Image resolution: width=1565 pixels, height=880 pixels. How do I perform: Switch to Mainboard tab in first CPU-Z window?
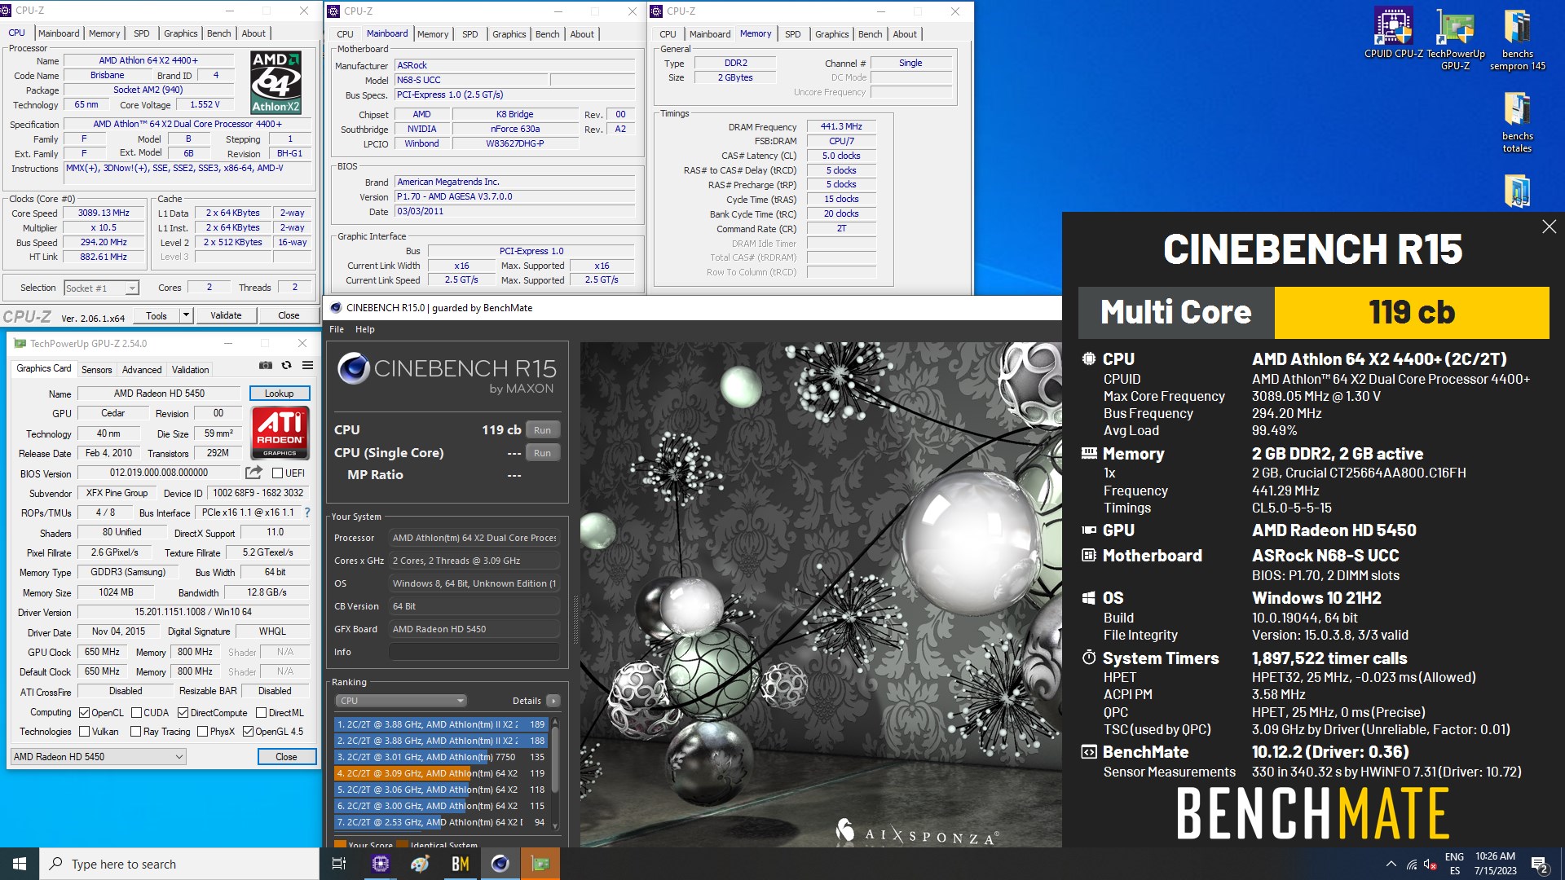pyautogui.click(x=59, y=33)
